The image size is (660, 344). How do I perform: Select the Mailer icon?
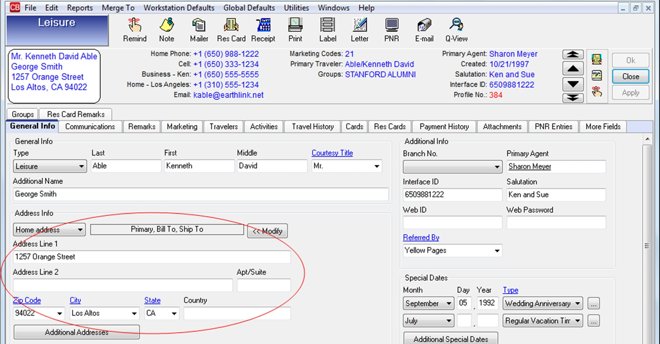click(198, 29)
